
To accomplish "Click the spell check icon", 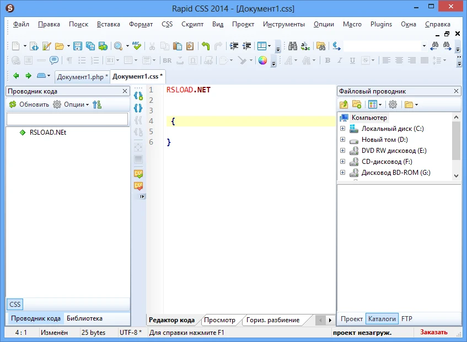I will point(137,46).
